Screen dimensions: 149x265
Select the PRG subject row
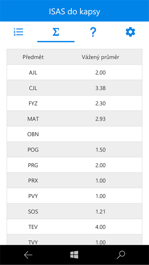(x=75, y=165)
